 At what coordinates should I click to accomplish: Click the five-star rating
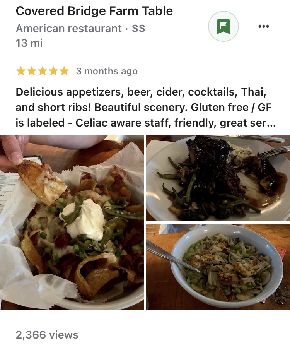pyautogui.click(x=42, y=71)
